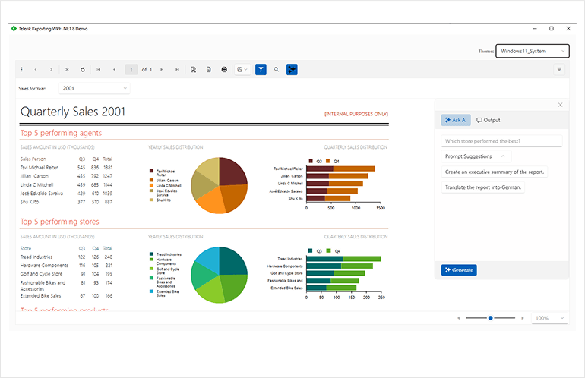The width and height of the screenshot is (585, 378).
Task: Click 'Golf and Cycle Store' in stores table
Action: (x=41, y=274)
